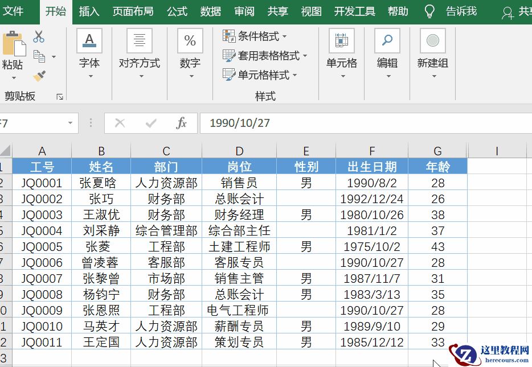Image resolution: width=532 pixels, height=367 pixels.
Task: Open the 开发工具 developer tab
Action: click(x=354, y=11)
